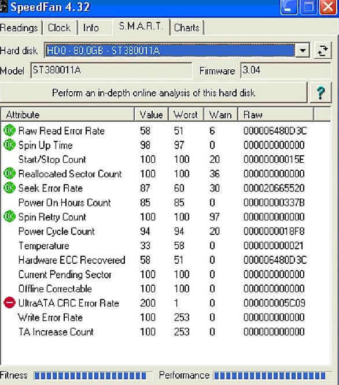Click the Attribute column header

pos(68,115)
